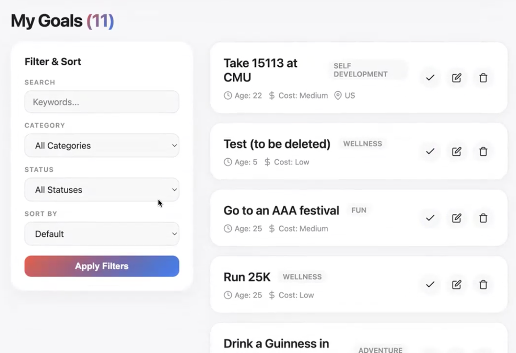Click the FUN tag on the festival goal
Screen dimensions: 516x353
click(x=358, y=210)
